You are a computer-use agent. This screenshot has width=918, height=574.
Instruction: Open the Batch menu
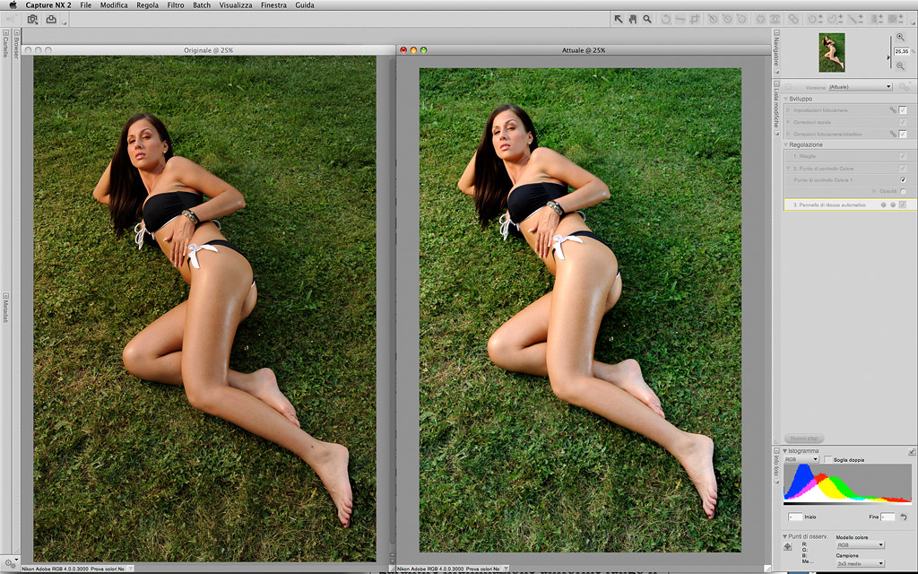[202, 4]
